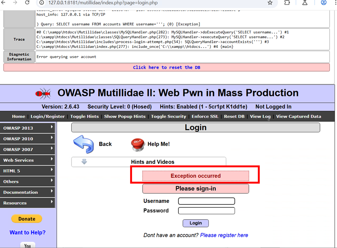This screenshot has width=337, height=248.
Task: Click the browser forward arrow
Action: (15, 3)
